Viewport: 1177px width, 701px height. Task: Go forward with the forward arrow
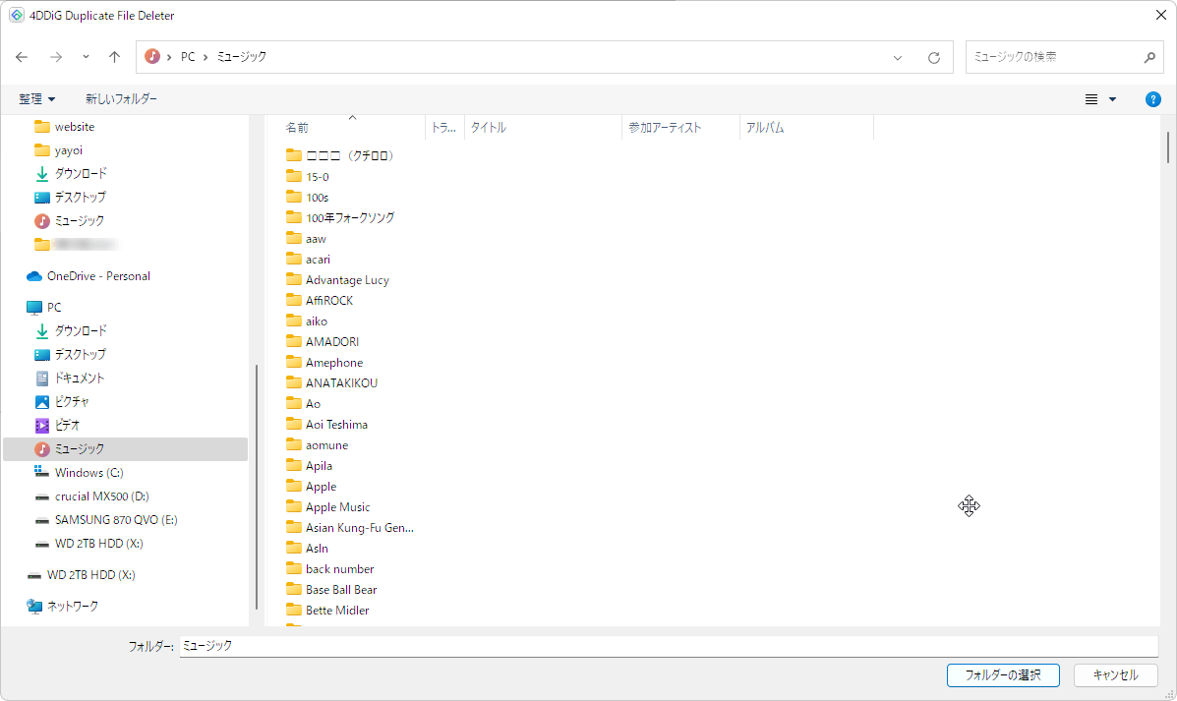tap(56, 57)
